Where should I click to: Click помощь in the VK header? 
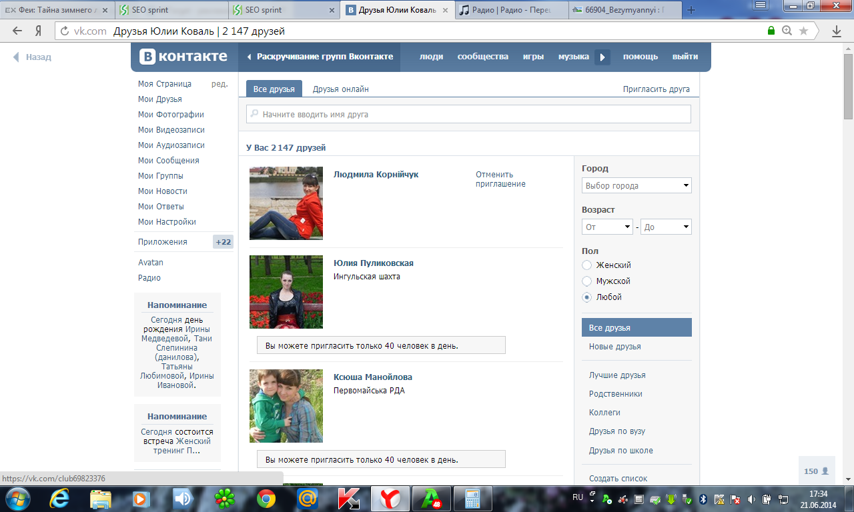tap(640, 57)
